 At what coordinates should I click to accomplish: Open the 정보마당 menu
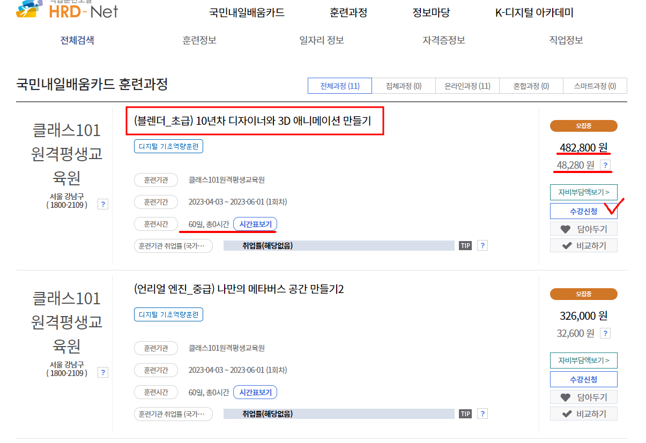click(x=431, y=13)
